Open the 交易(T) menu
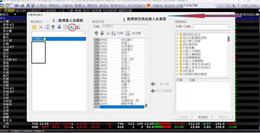The image size is (260, 133). 41,6
